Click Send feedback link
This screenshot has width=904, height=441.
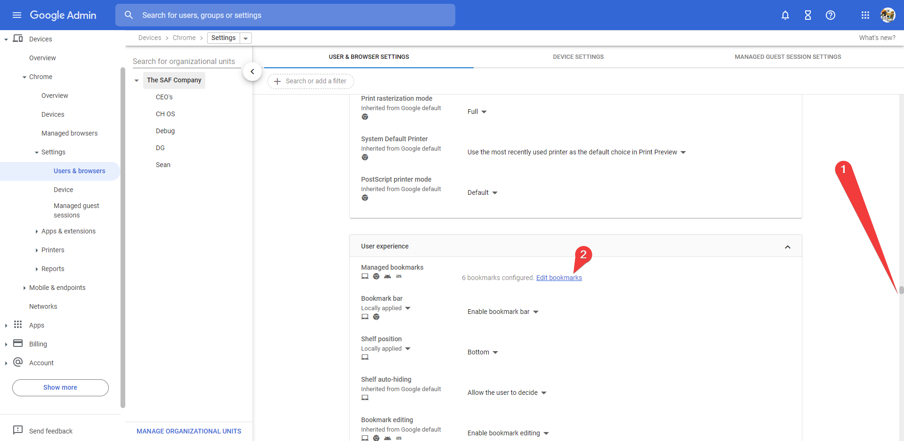(x=51, y=431)
